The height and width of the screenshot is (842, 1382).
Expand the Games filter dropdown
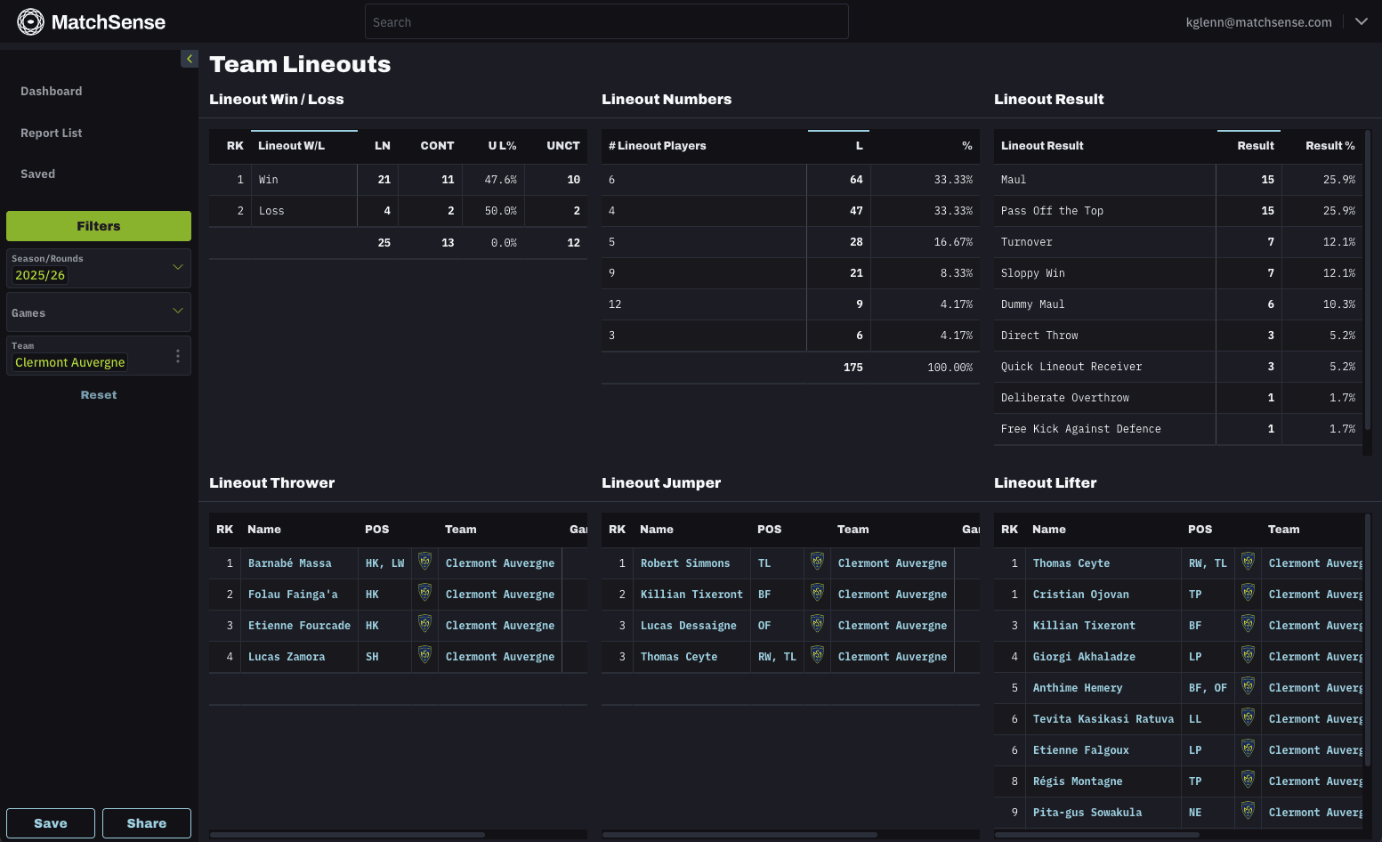176,311
